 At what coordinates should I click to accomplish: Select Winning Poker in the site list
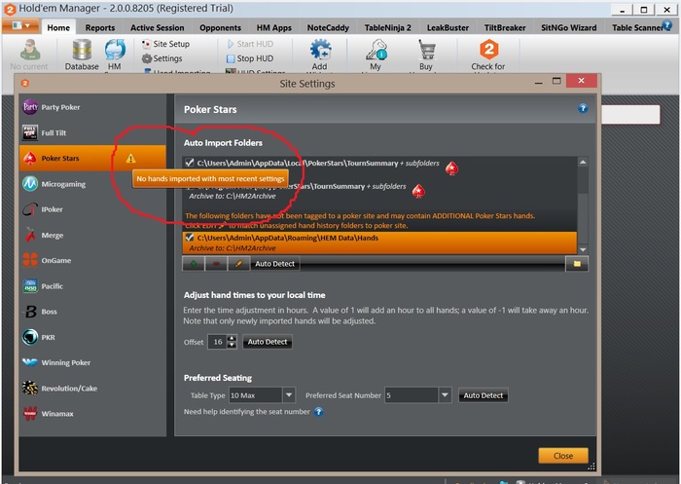[x=92, y=362]
